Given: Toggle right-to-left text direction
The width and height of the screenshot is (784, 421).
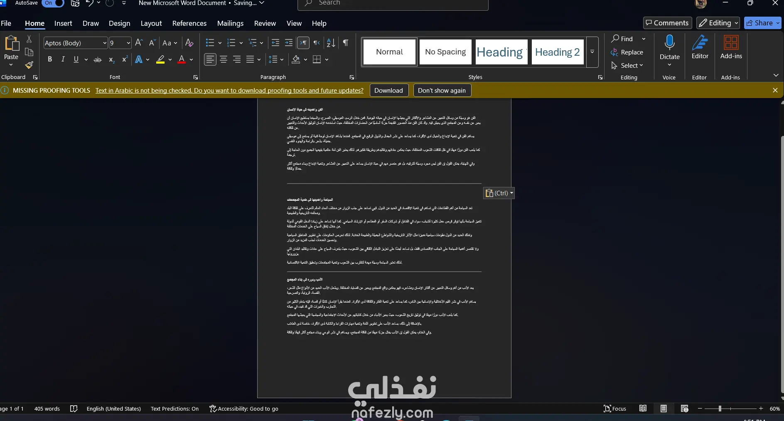Looking at the screenshot, I should point(317,43).
